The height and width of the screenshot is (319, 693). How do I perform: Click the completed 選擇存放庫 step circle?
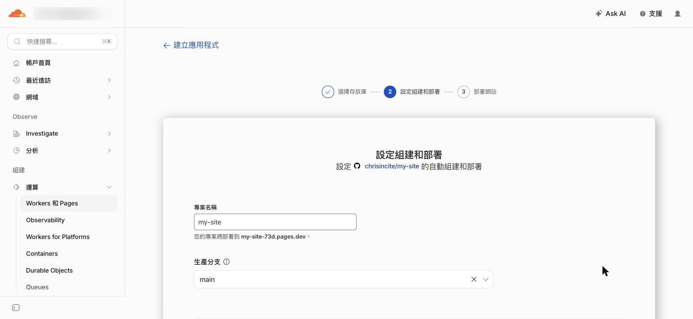click(328, 92)
